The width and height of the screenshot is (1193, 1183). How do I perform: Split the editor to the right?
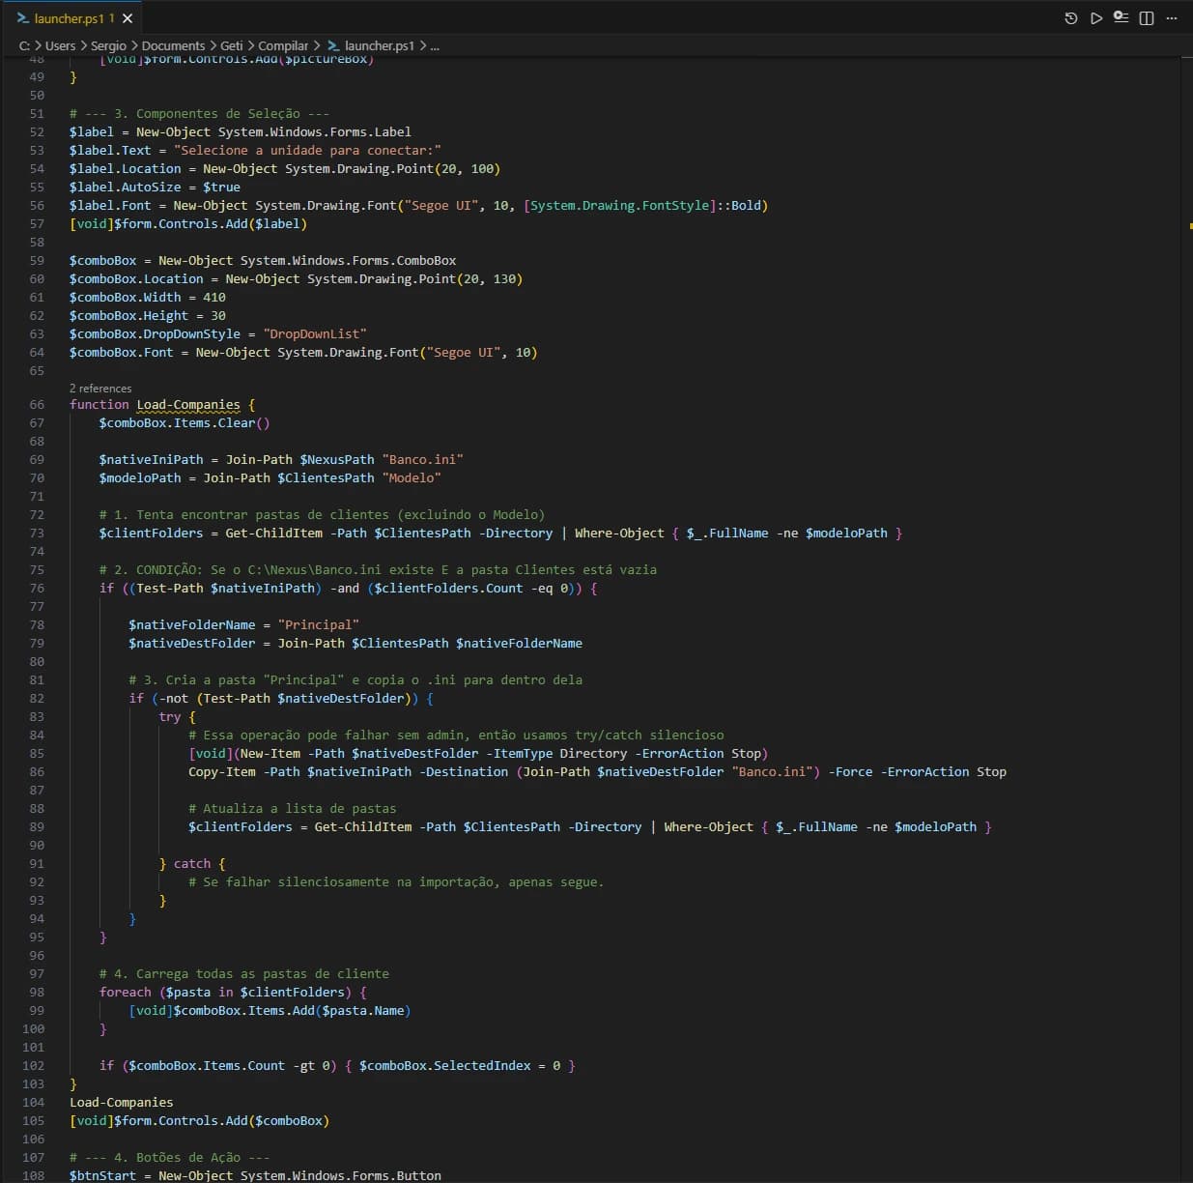pyautogui.click(x=1147, y=18)
